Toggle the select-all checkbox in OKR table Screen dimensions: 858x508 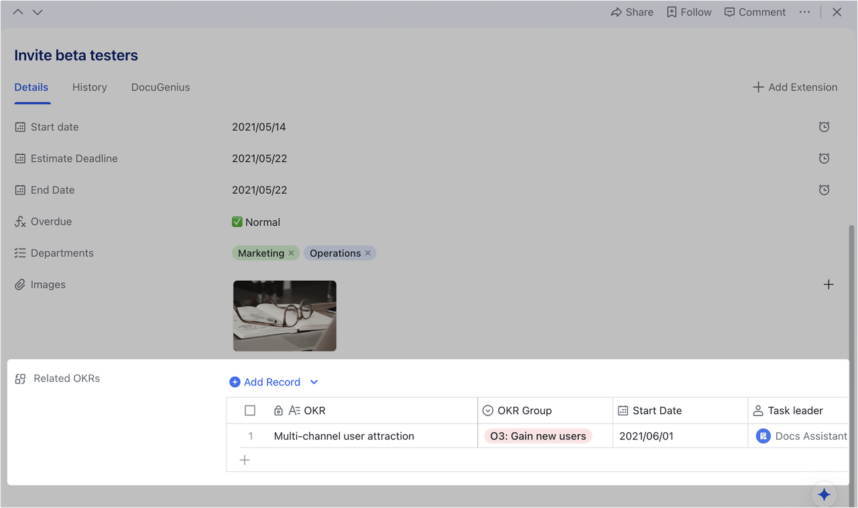(250, 411)
